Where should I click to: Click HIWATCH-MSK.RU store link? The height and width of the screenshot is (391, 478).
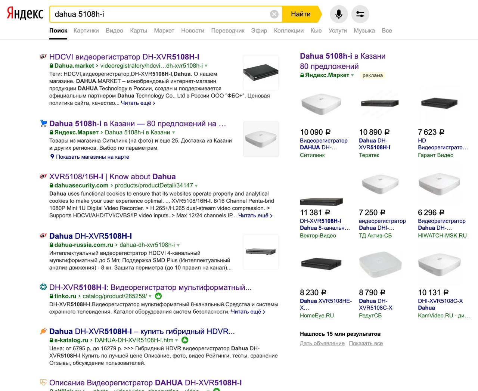(x=442, y=236)
